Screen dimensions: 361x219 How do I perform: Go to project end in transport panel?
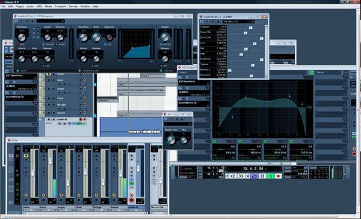pos(248,176)
